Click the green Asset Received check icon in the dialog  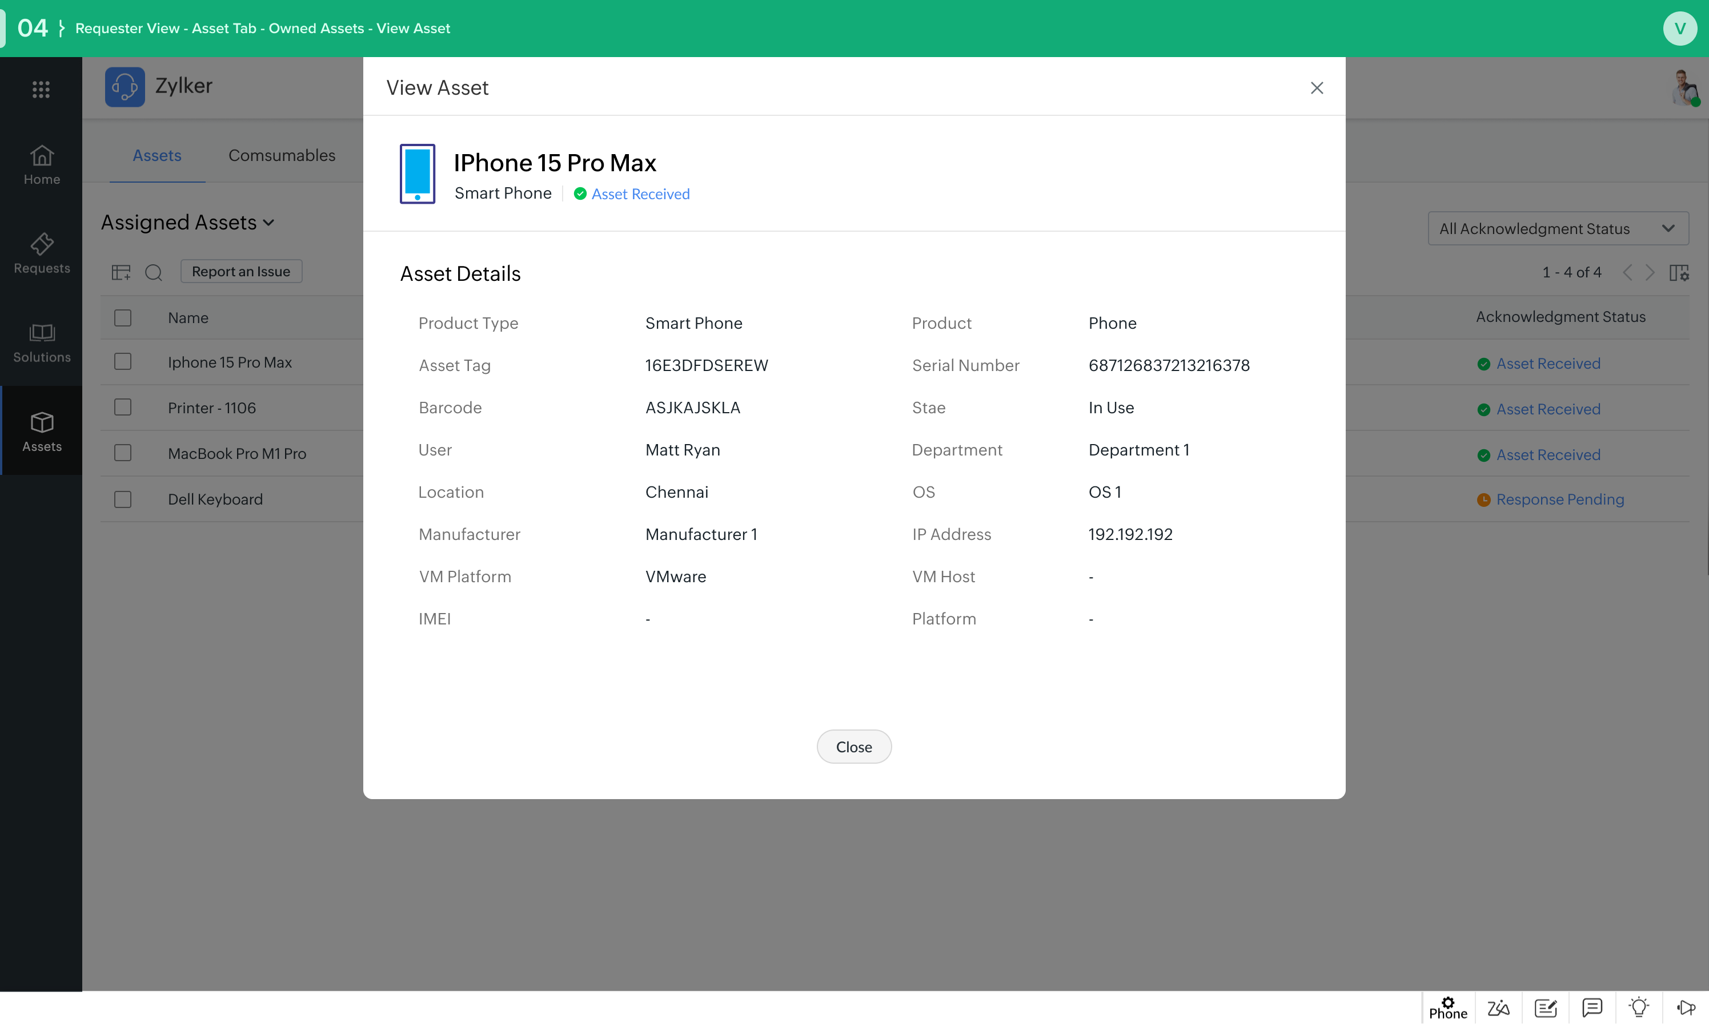(580, 194)
